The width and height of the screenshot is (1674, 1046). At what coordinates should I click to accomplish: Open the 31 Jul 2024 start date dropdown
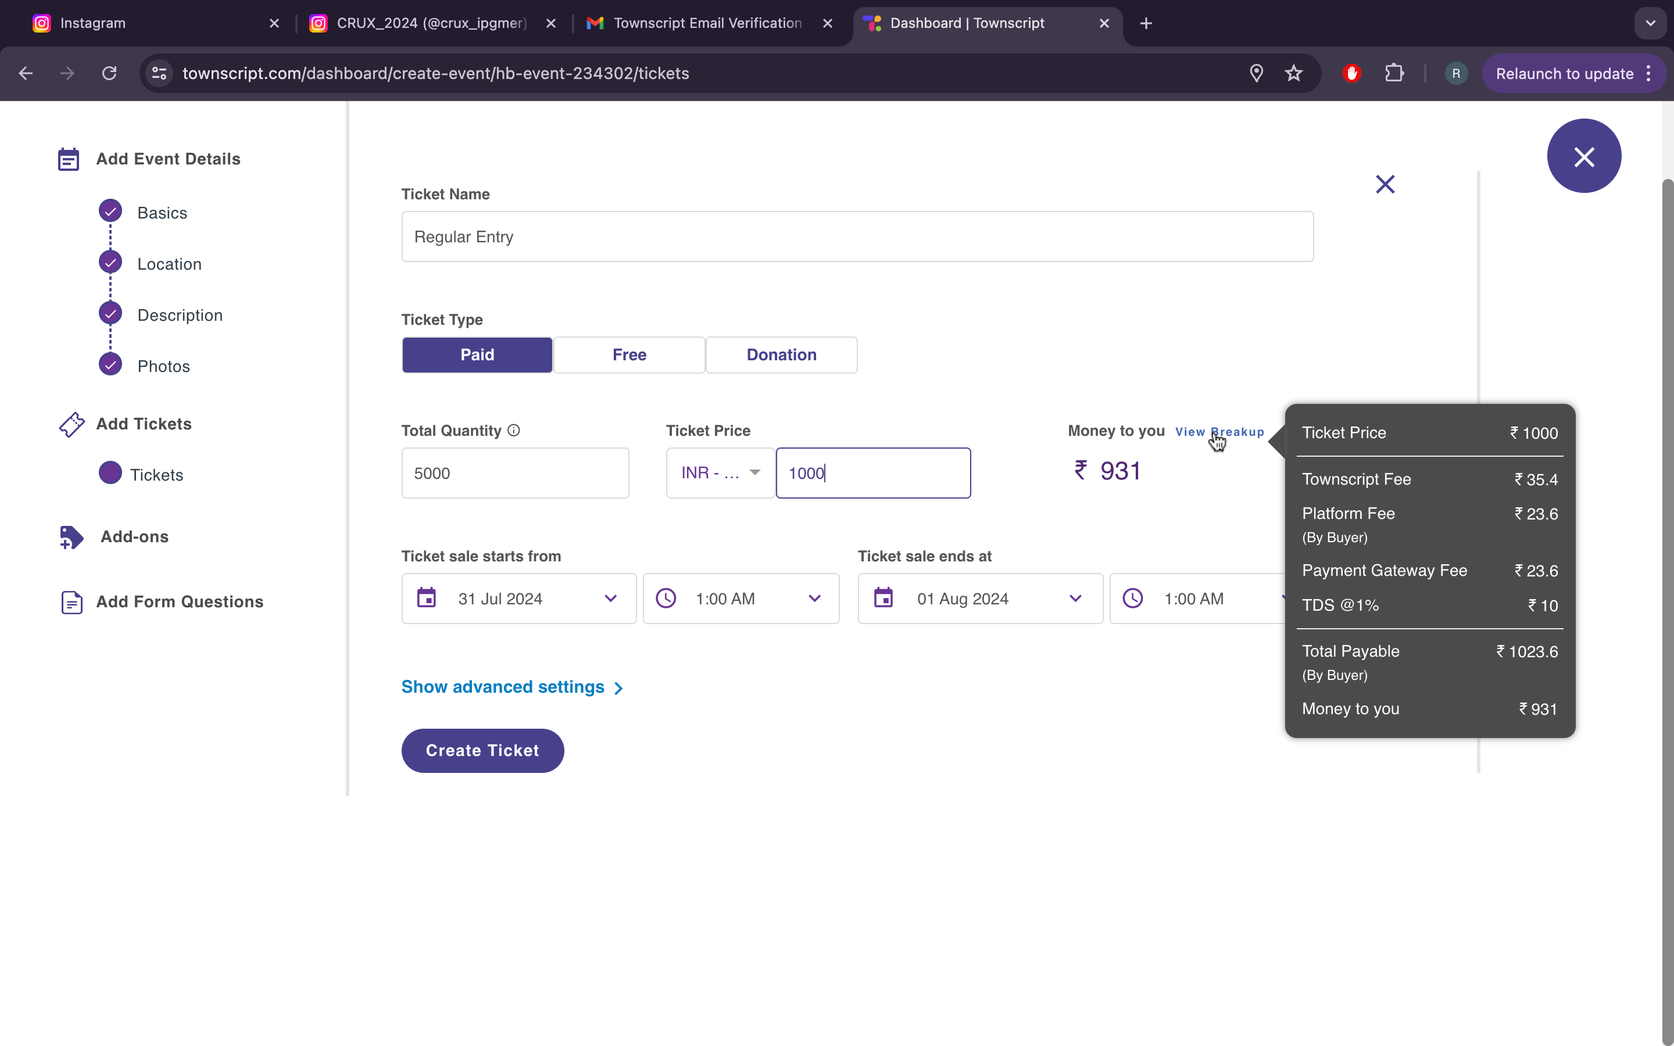[x=518, y=599]
